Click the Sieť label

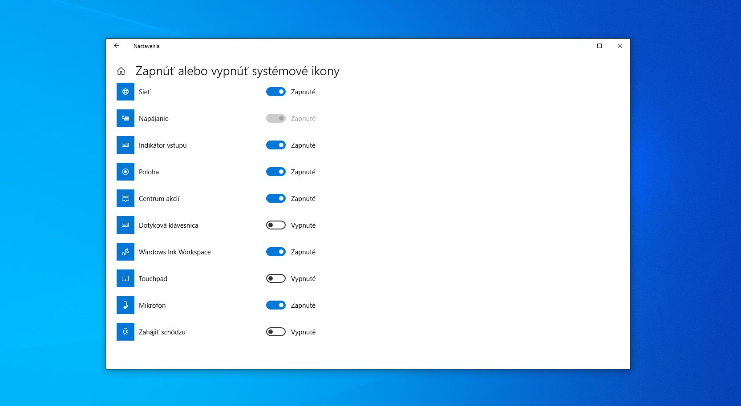point(145,92)
